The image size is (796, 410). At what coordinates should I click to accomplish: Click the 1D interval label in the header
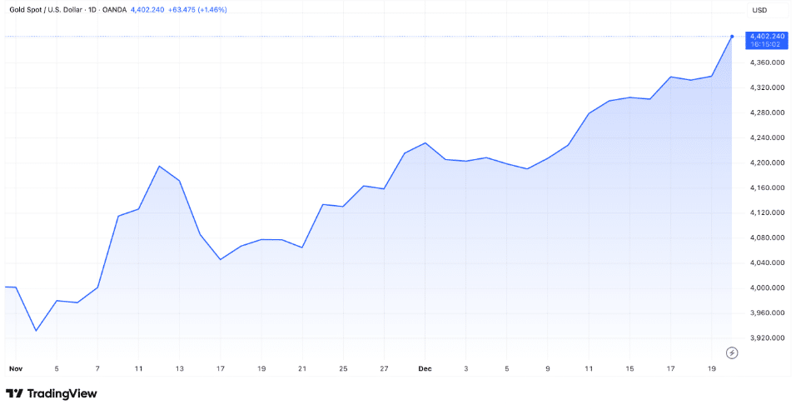[91, 10]
